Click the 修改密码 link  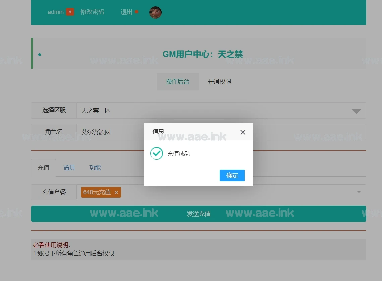click(x=92, y=12)
